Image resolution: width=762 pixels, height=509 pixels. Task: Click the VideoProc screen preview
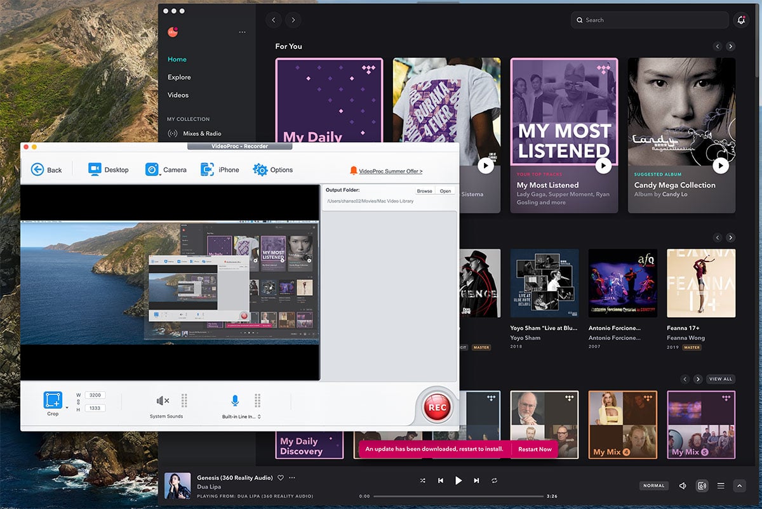170,283
